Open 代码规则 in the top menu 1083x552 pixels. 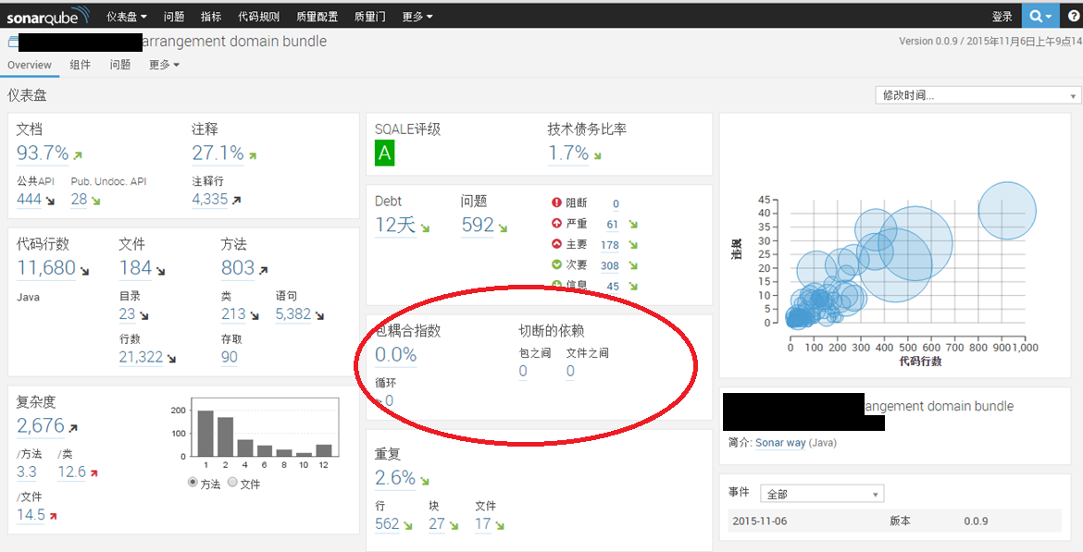258,17
